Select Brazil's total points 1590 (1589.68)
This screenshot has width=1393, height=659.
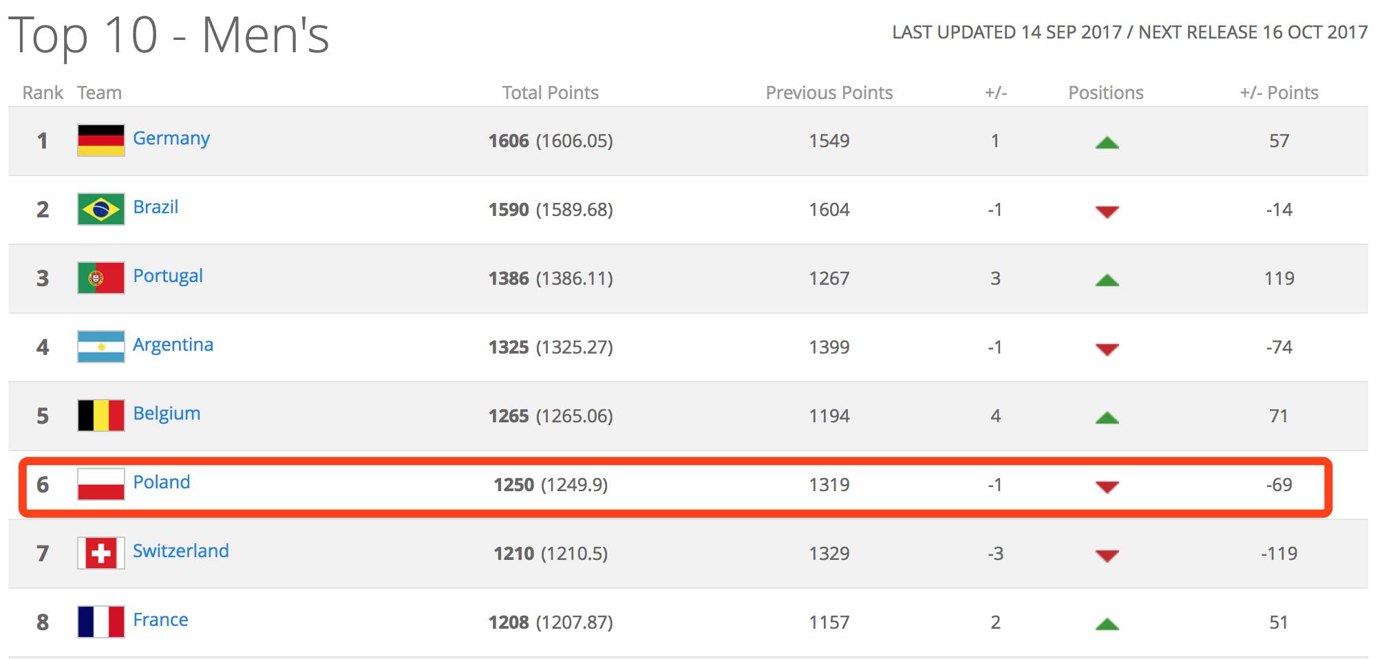(x=551, y=210)
